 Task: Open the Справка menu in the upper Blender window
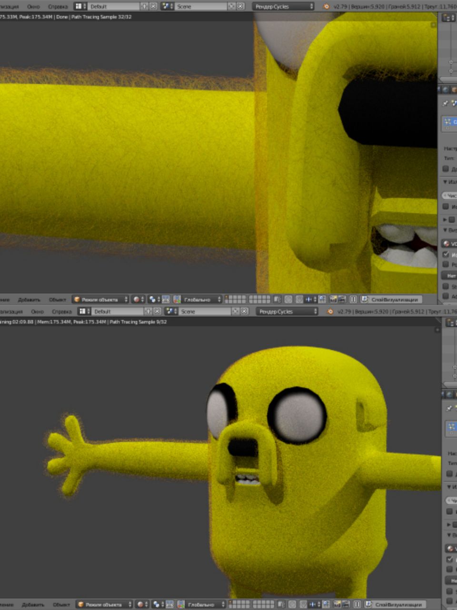(x=58, y=7)
